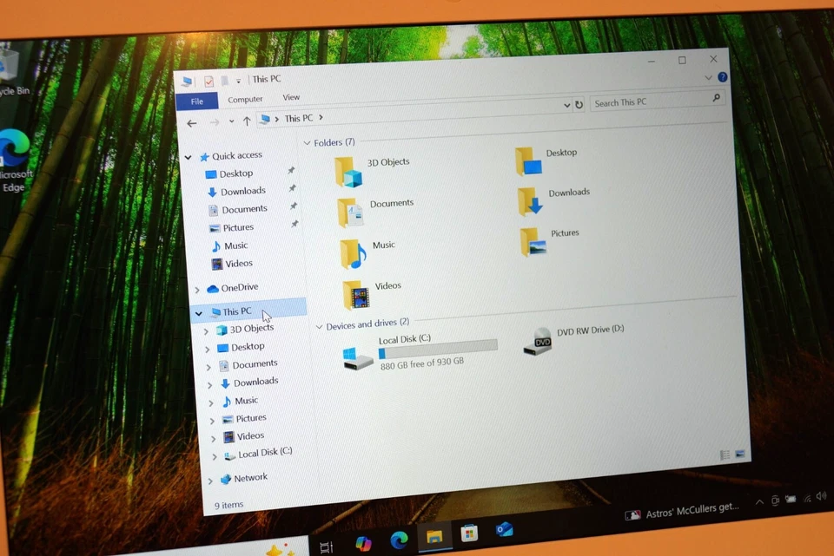Switch the file view to details layout
The width and height of the screenshot is (834, 556).
point(723,453)
